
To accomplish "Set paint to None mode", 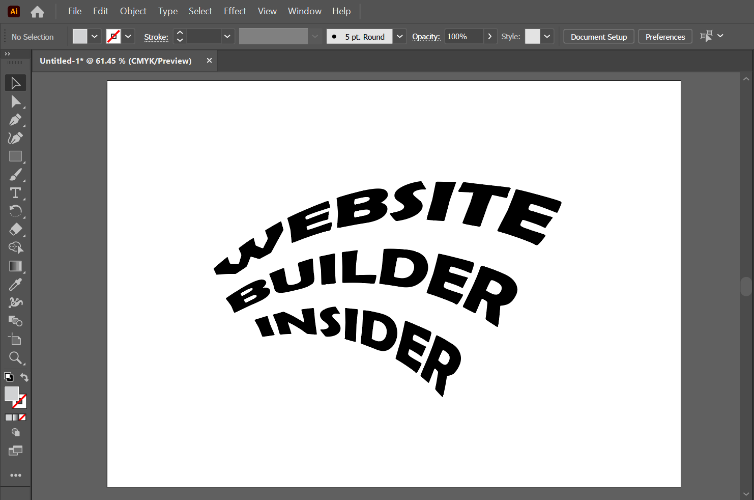I will click(x=22, y=418).
